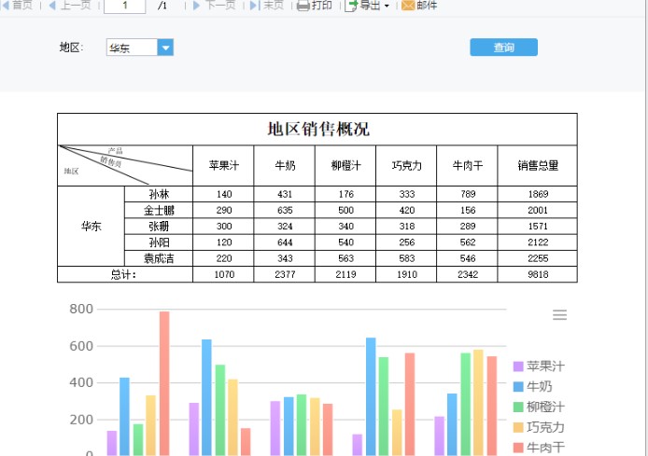Open the chart hamburger menu

click(559, 315)
